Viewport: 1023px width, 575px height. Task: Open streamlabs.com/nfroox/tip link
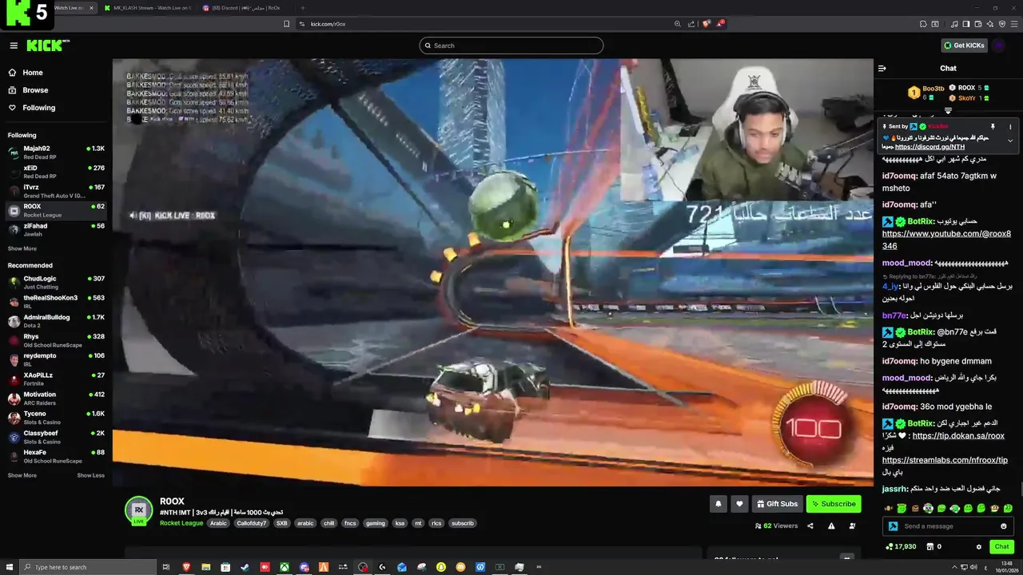point(945,460)
